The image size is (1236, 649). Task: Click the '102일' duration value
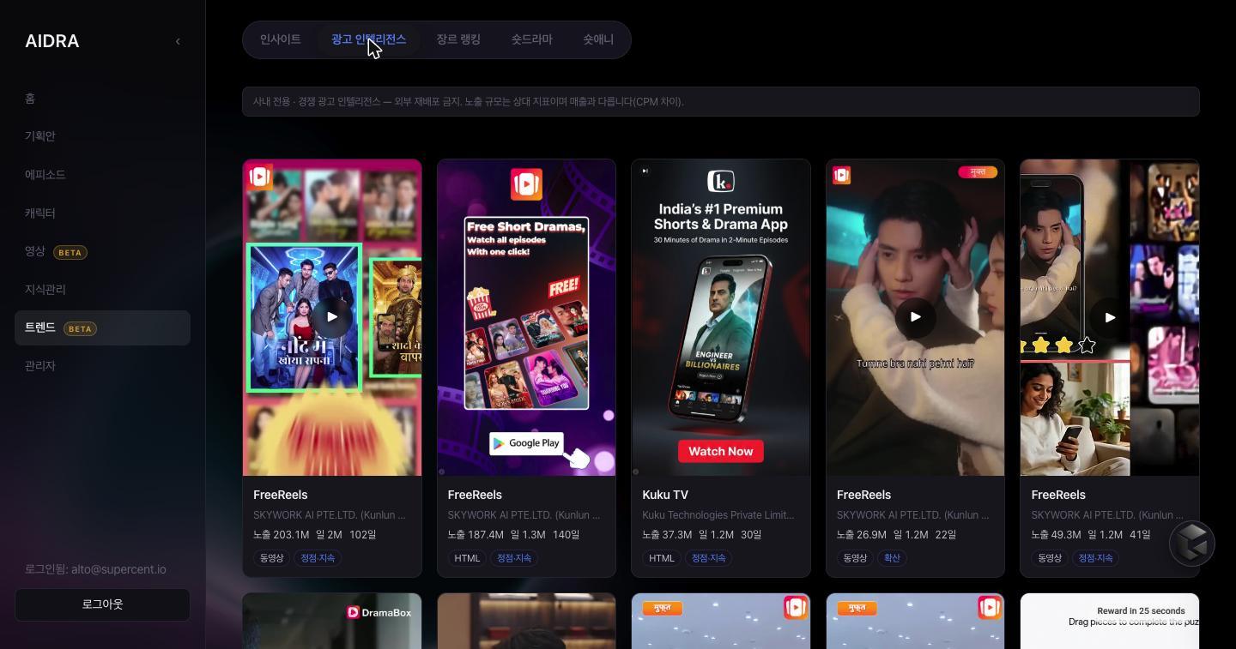(363, 535)
